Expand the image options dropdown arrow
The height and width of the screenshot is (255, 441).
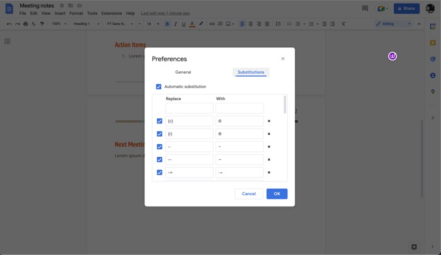point(233,24)
